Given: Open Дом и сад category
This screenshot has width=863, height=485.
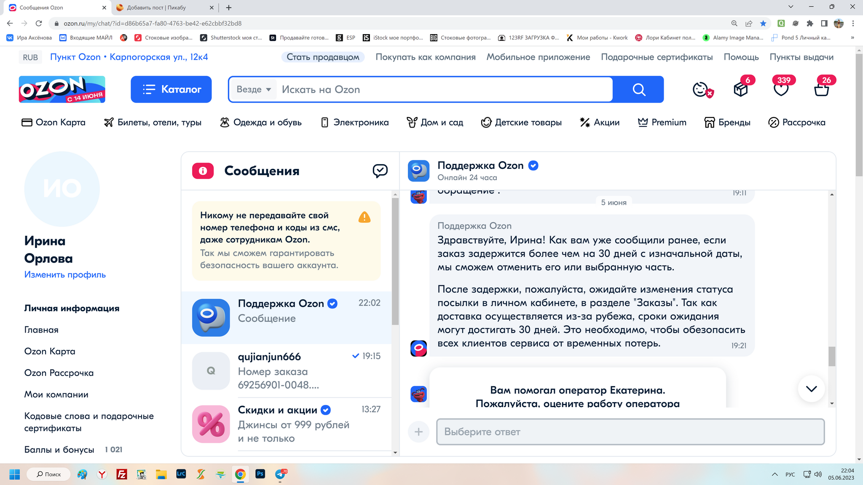Looking at the screenshot, I should [435, 123].
